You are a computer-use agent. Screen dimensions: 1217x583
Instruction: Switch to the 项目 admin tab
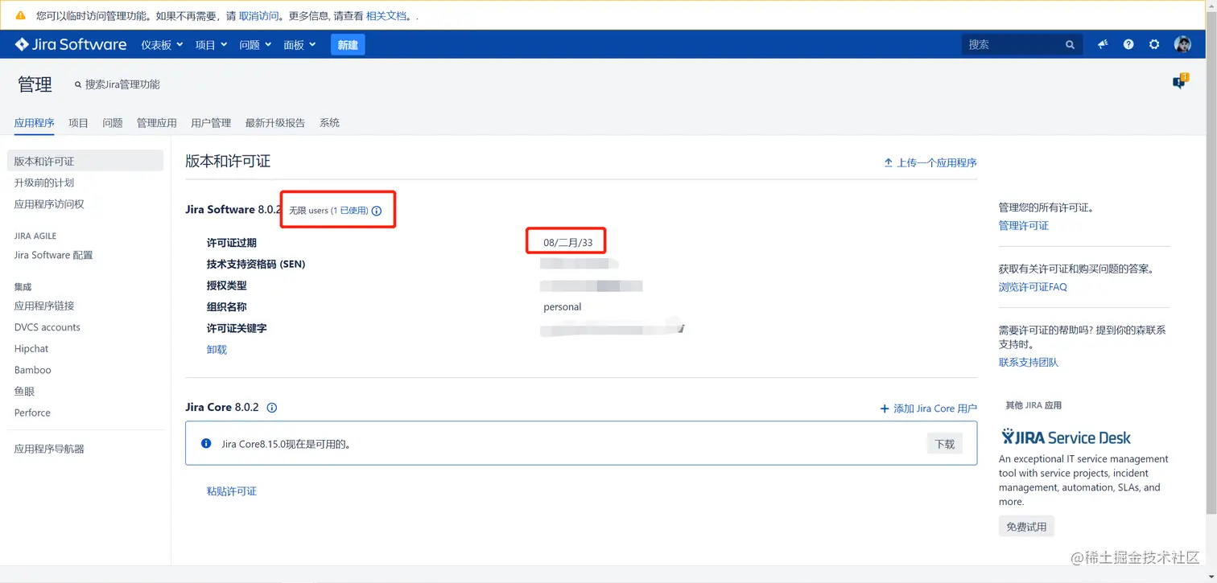pyautogui.click(x=78, y=123)
